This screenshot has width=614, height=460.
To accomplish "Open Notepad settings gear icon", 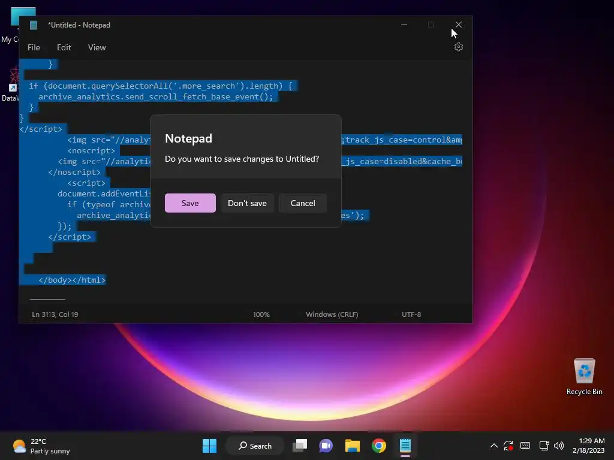I will pyautogui.click(x=459, y=47).
